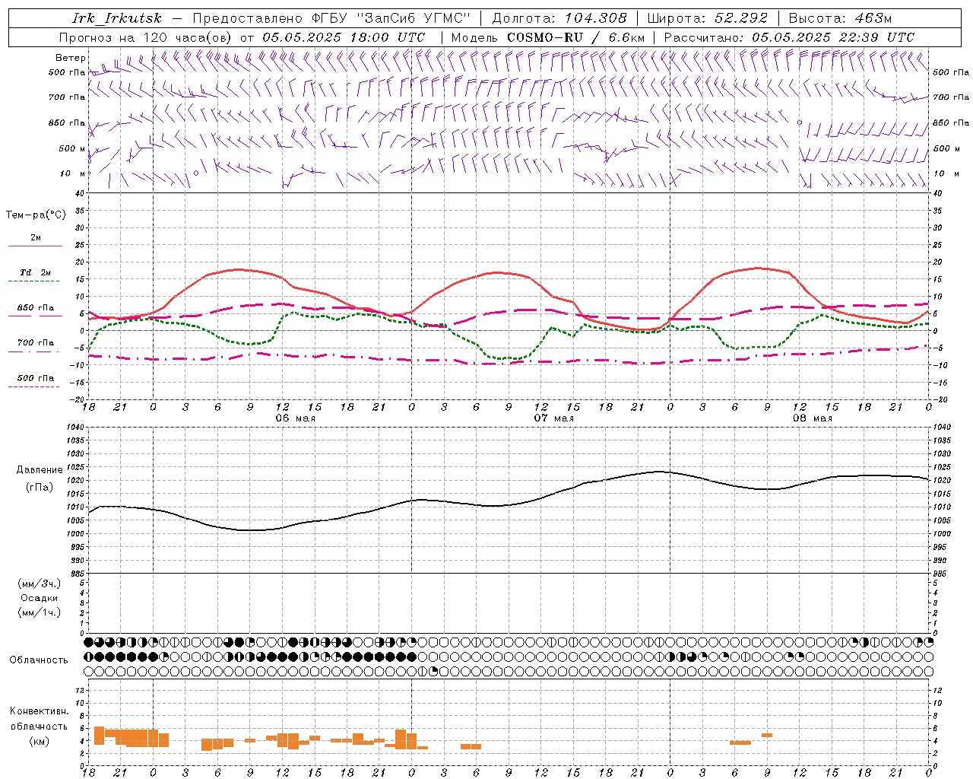Click the Широта: 52.292 value
Image resolution: width=973 pixels, height=779 pixels.
(x=708, y=18)
